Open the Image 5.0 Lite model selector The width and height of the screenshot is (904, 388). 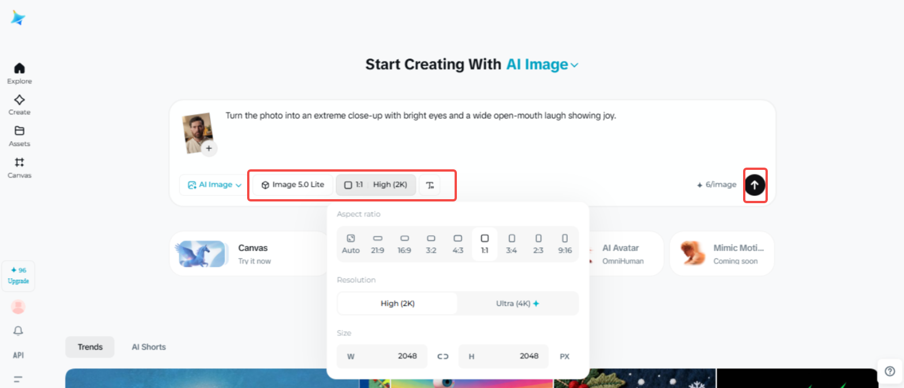pyautogui.click(x=293, y=185)
